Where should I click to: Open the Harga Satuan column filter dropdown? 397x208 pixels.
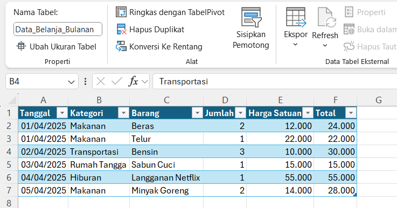[308, 113]
